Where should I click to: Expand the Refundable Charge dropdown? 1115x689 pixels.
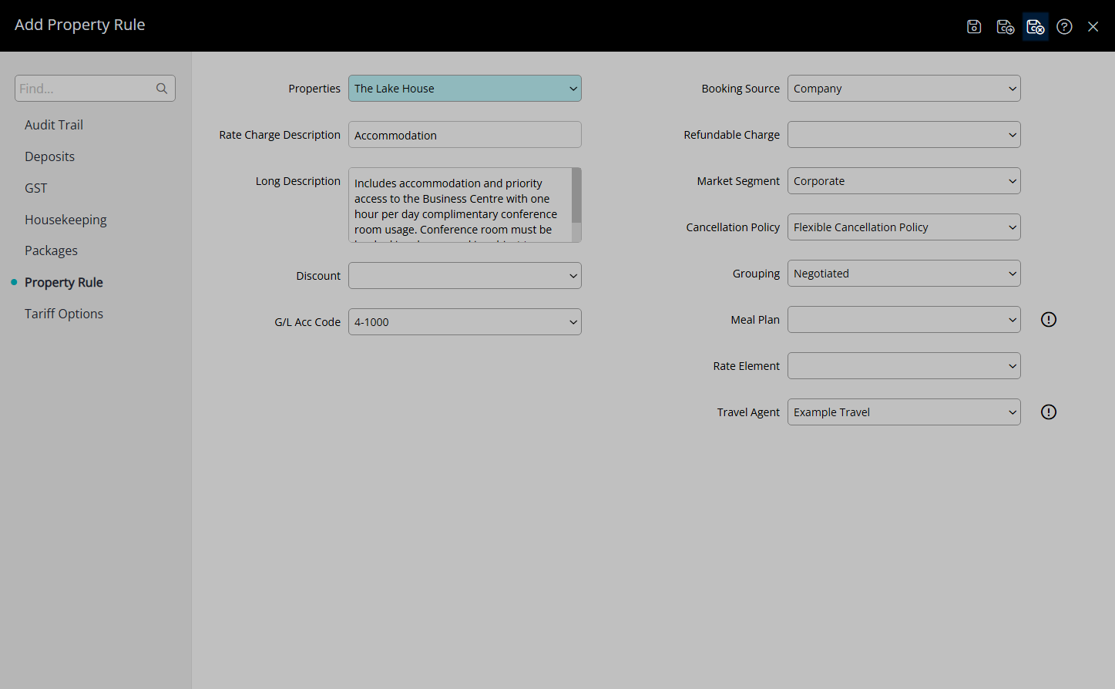tap(904, 135)
